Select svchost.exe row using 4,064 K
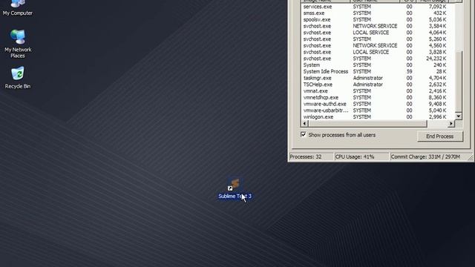475x267 pixels. (x=378, y=33)
